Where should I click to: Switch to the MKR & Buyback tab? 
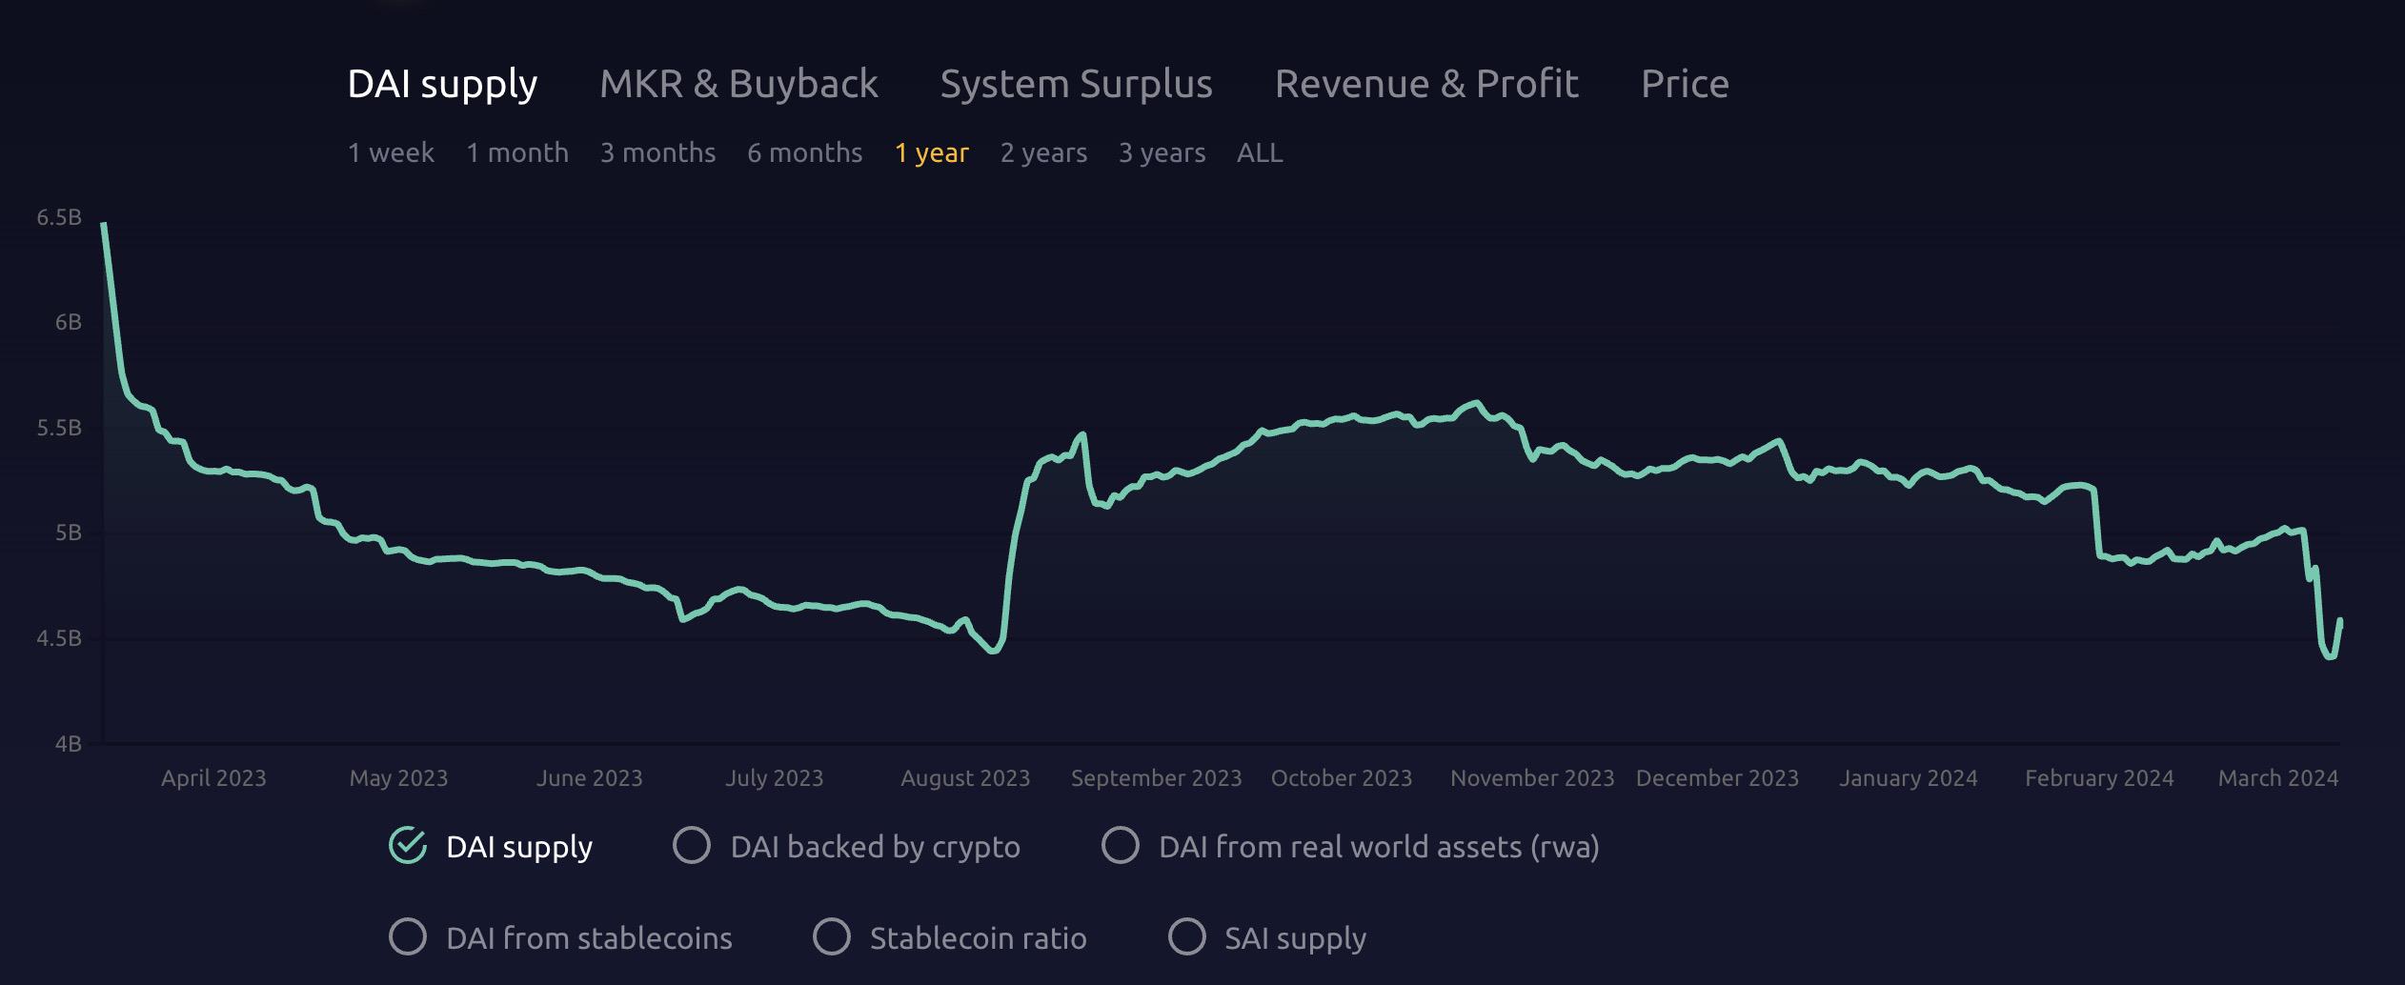click(738, 84)
